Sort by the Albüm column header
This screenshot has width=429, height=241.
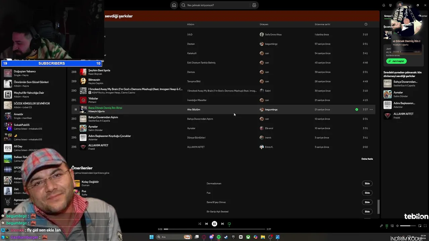point(191,24)
